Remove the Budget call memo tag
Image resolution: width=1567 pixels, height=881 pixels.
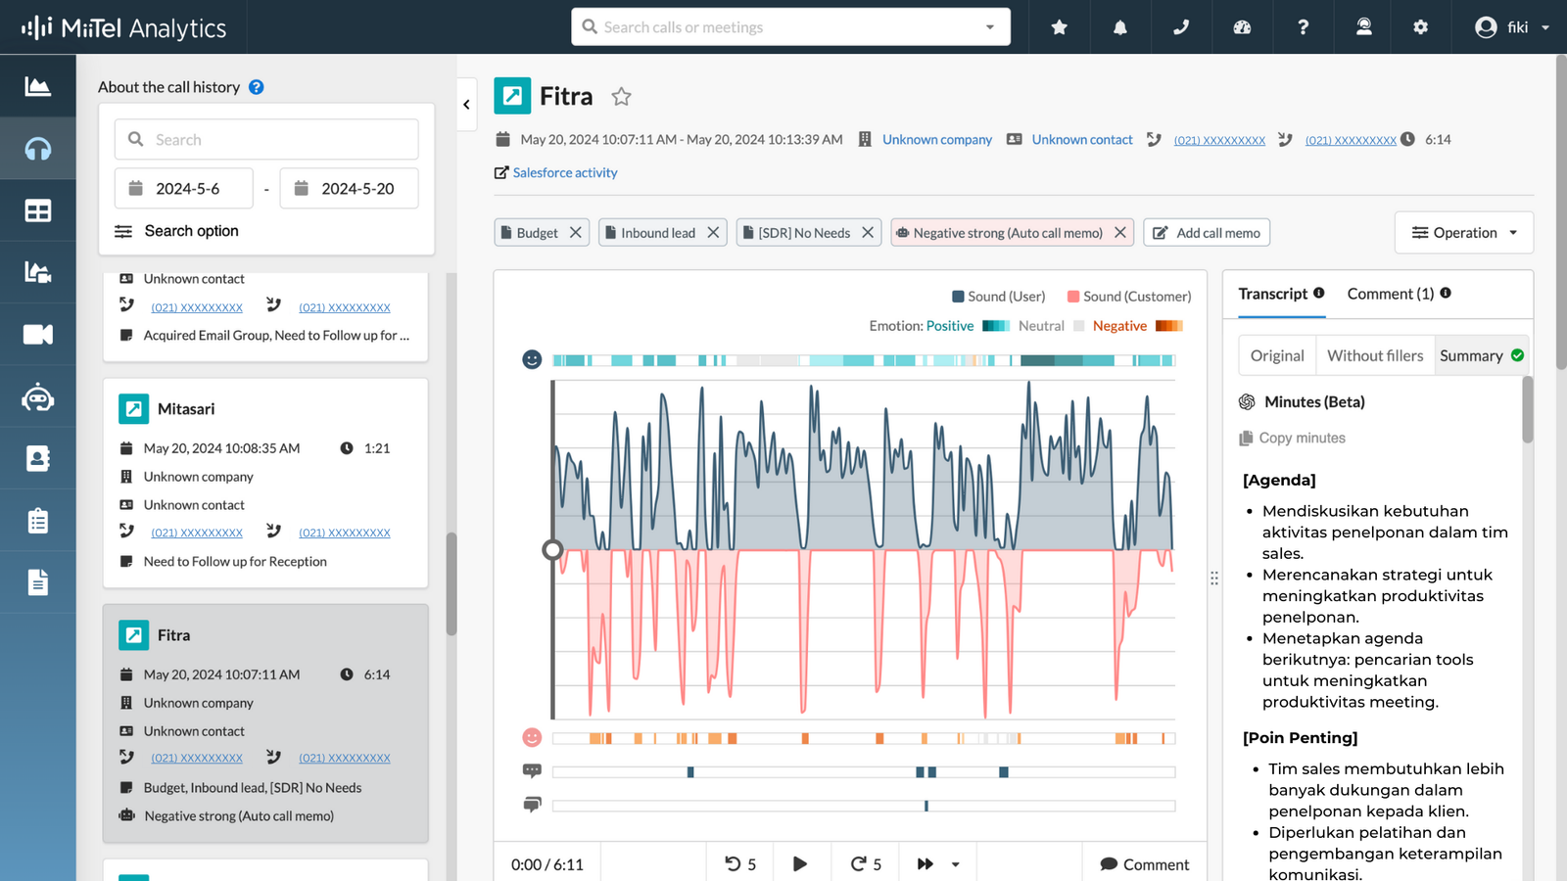[576, 233]
